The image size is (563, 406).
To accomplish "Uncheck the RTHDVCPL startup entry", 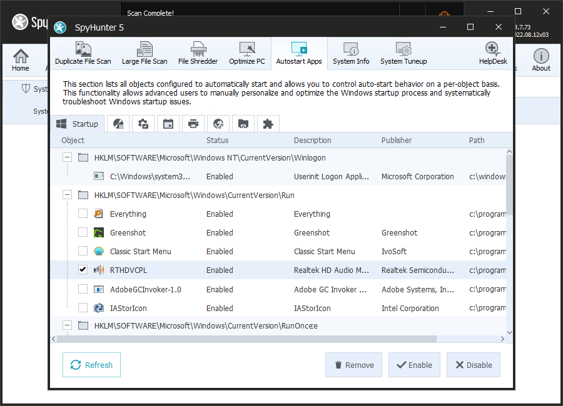I will click(83, 270).
